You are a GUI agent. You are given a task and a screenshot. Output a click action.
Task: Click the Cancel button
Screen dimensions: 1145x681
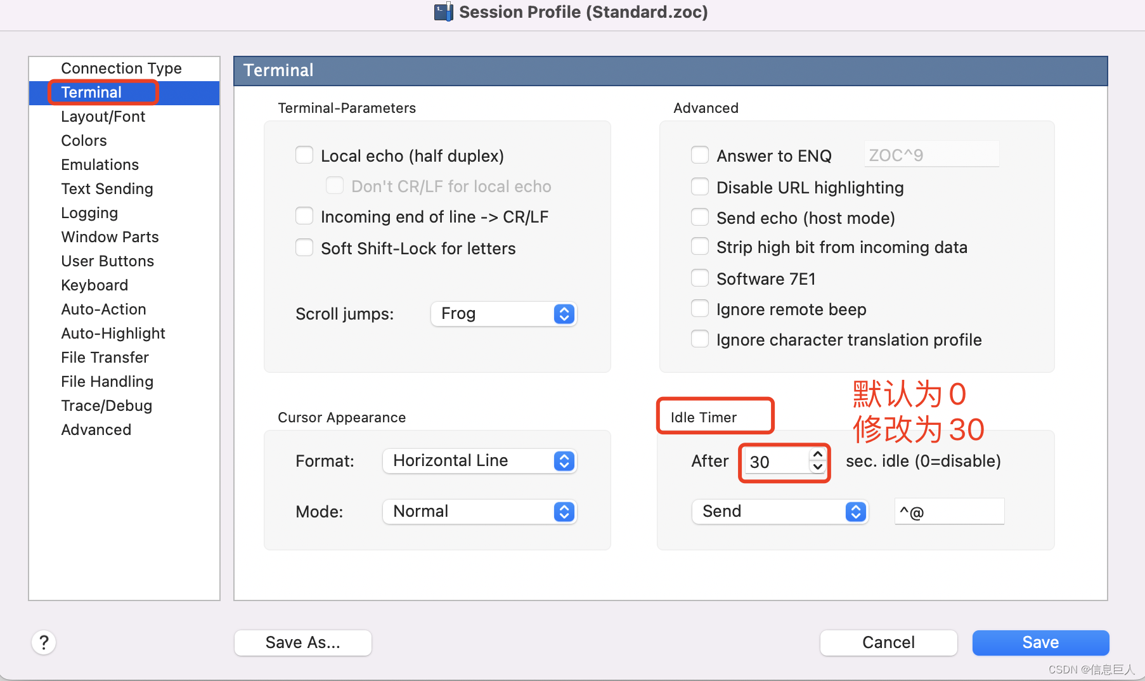[888, 642]
